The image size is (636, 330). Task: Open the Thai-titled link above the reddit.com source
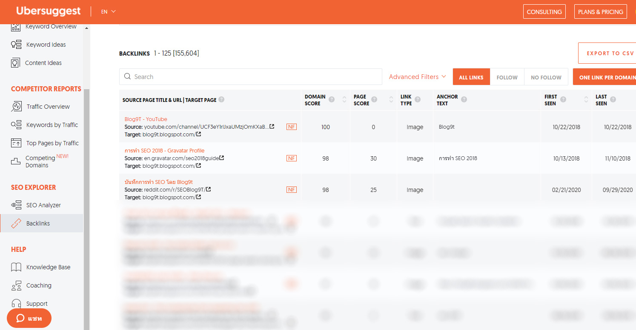click(158, 182)
